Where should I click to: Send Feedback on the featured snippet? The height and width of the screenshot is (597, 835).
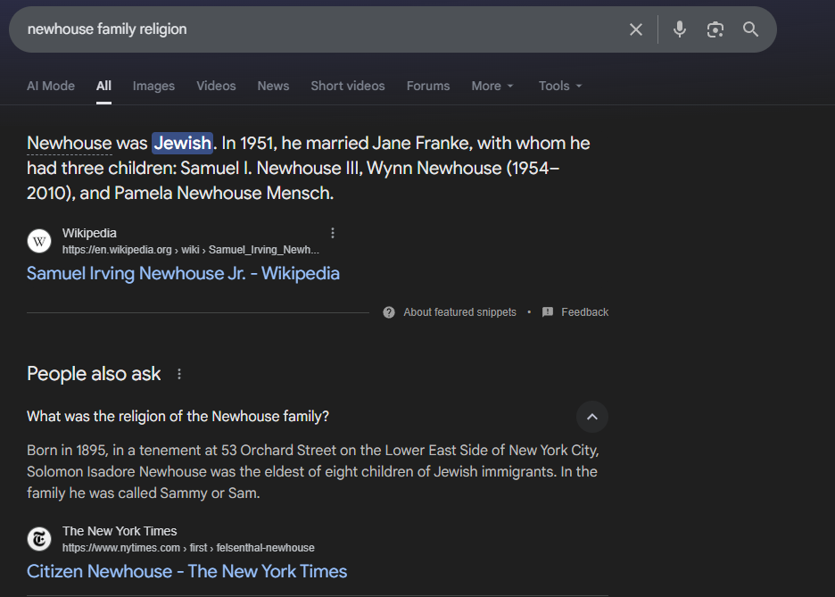[584, 312]
